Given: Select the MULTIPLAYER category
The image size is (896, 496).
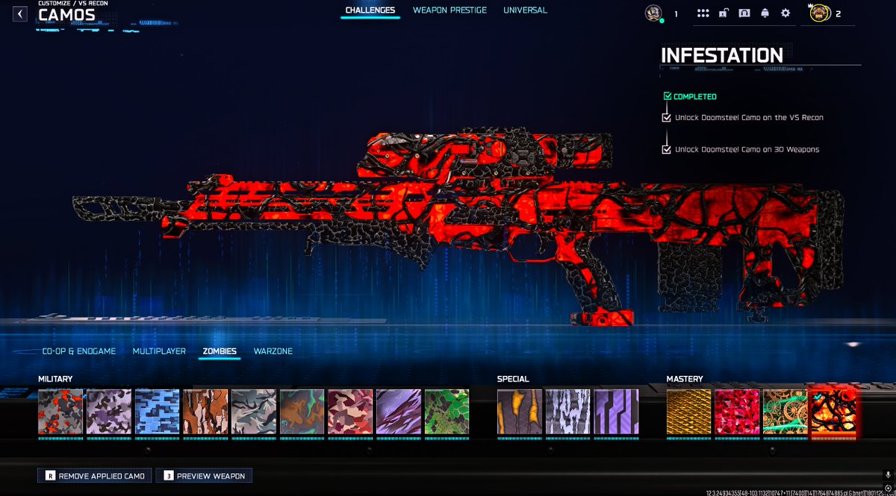Looking at the screenshot, I should click(x=159, y=351).
